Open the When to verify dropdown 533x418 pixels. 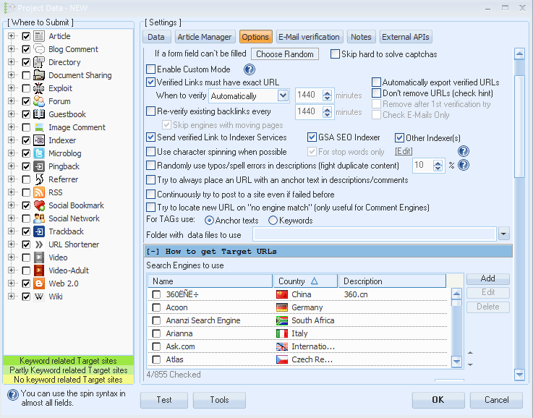click(x=283, y=95)
